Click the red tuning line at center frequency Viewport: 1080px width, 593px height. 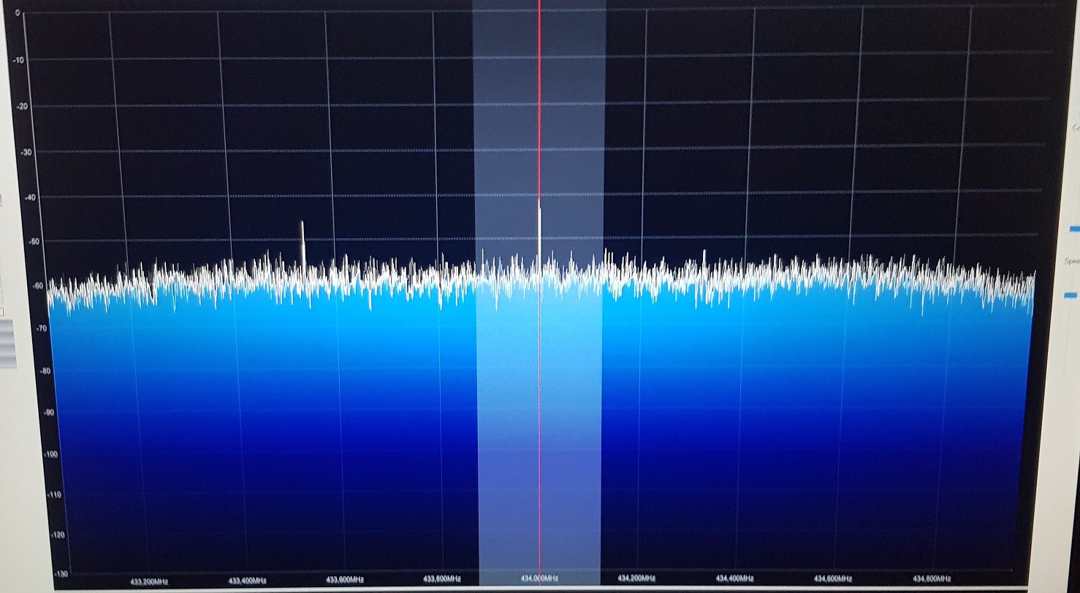539,146
